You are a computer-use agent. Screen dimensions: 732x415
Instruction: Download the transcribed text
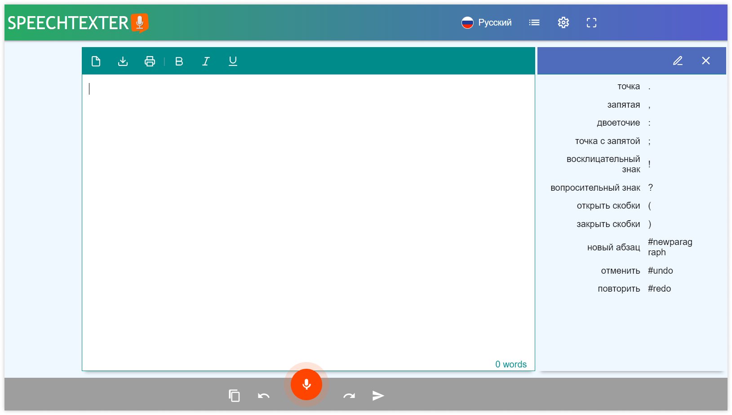(x=123, y=61)
